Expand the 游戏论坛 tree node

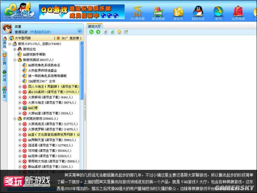coord(15,49)
